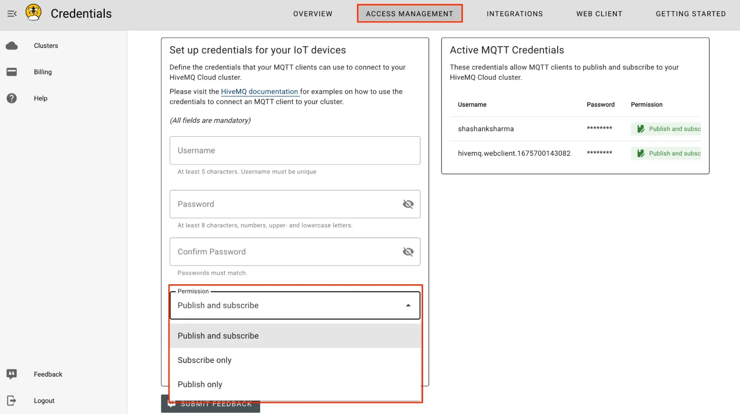Screen dimensions: 740x414
Task: Open the HiveMQ documentation link
Action: click(259, 91)
